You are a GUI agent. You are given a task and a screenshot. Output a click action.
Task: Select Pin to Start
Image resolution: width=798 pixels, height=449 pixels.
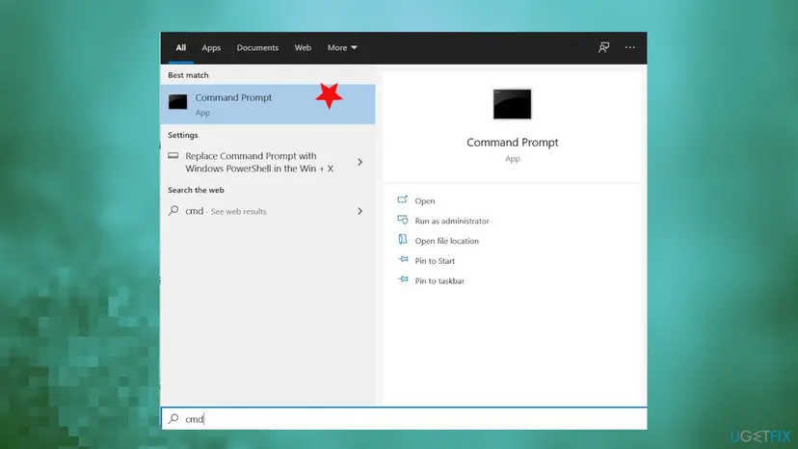[435, 261]
